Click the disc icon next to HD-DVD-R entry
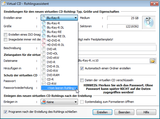The height and width of the screenshot is (119, 160). pyautogui.click(x=44, y=40)
